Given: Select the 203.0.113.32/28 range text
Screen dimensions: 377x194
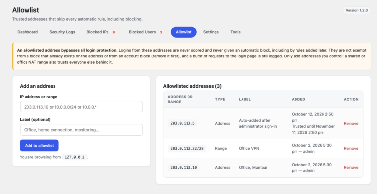Looking at the screenshot, I should coord(187,148).
